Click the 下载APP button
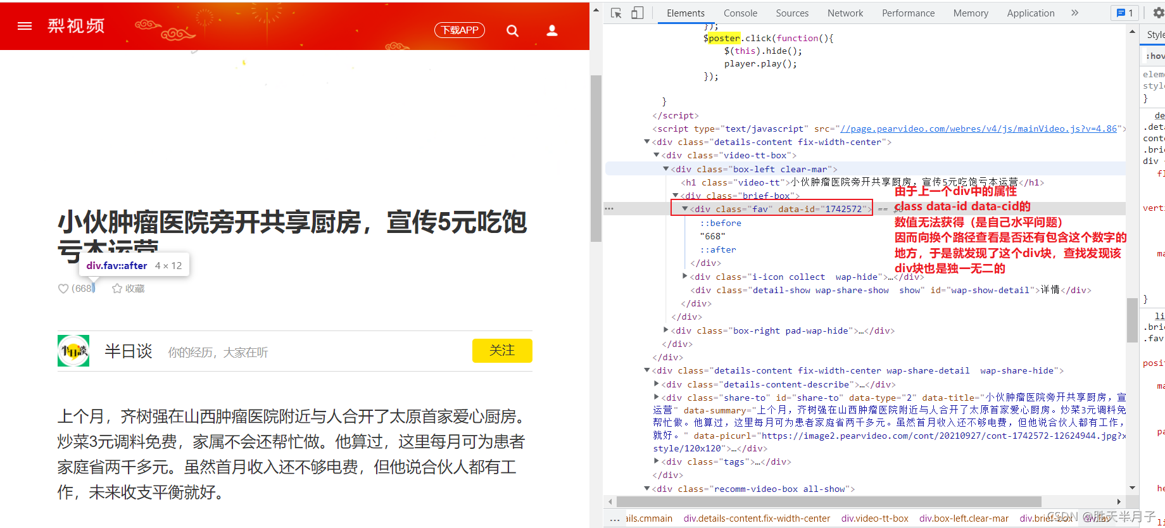The width and height of the screenshot is (1165, 528). point(460,30)
